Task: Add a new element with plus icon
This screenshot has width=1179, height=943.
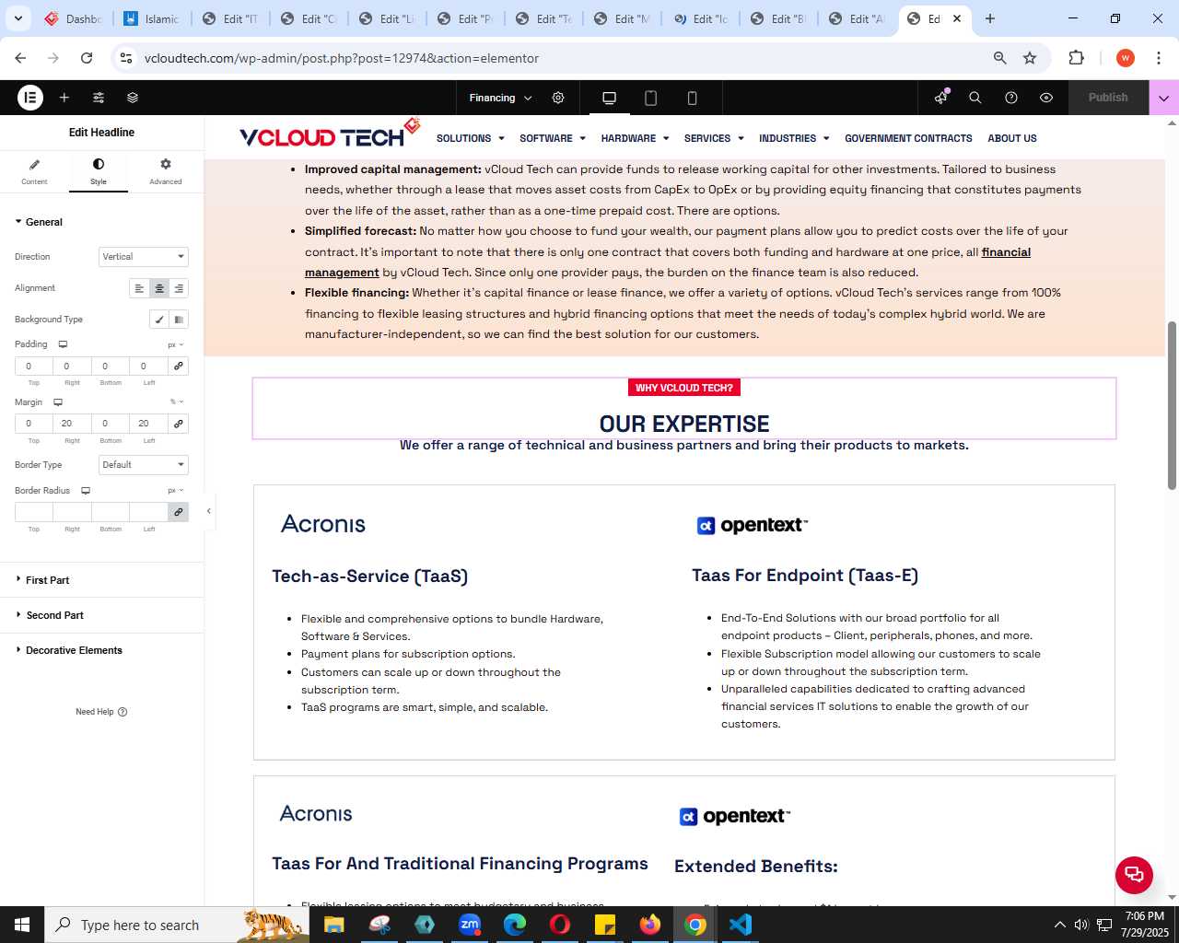Action: click(64, 98)
